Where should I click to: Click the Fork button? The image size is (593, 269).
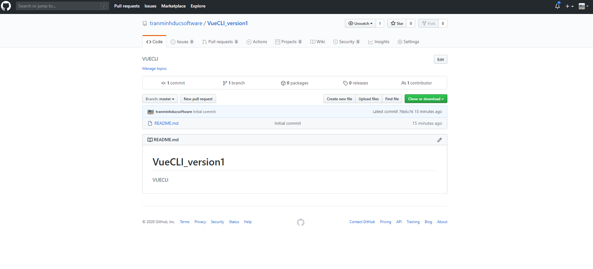(x=428, y=24)
